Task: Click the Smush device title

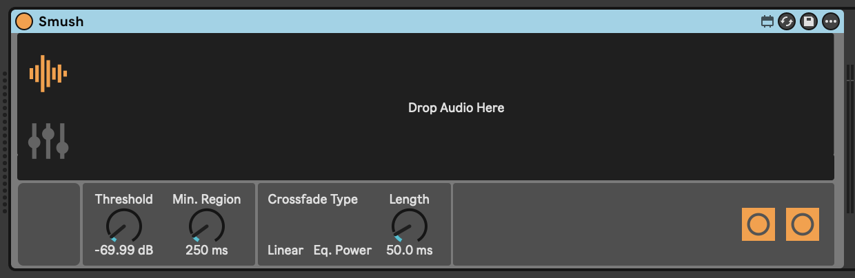Action: 61,21
